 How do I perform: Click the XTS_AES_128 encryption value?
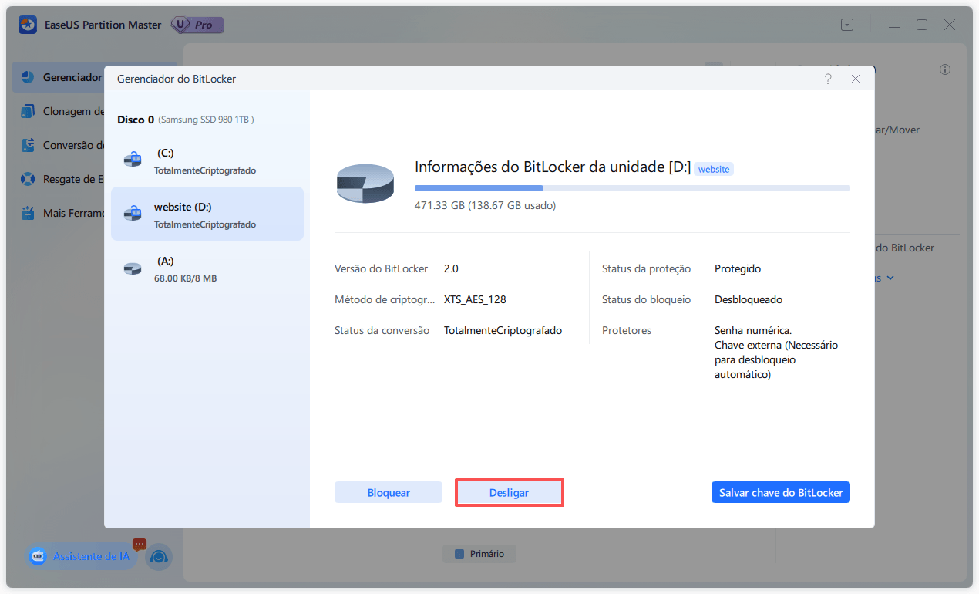click(475, 299)
